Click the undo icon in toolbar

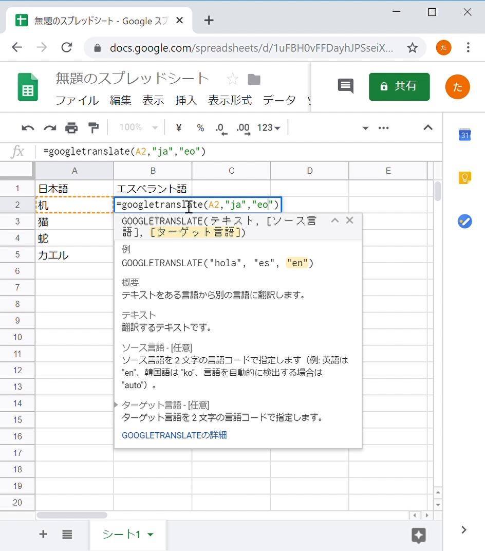pos(28,128)
